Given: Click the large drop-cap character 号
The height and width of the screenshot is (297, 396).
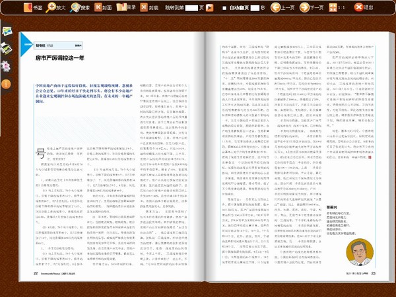Looking at the screenshot, I should [x=40, y=153].
